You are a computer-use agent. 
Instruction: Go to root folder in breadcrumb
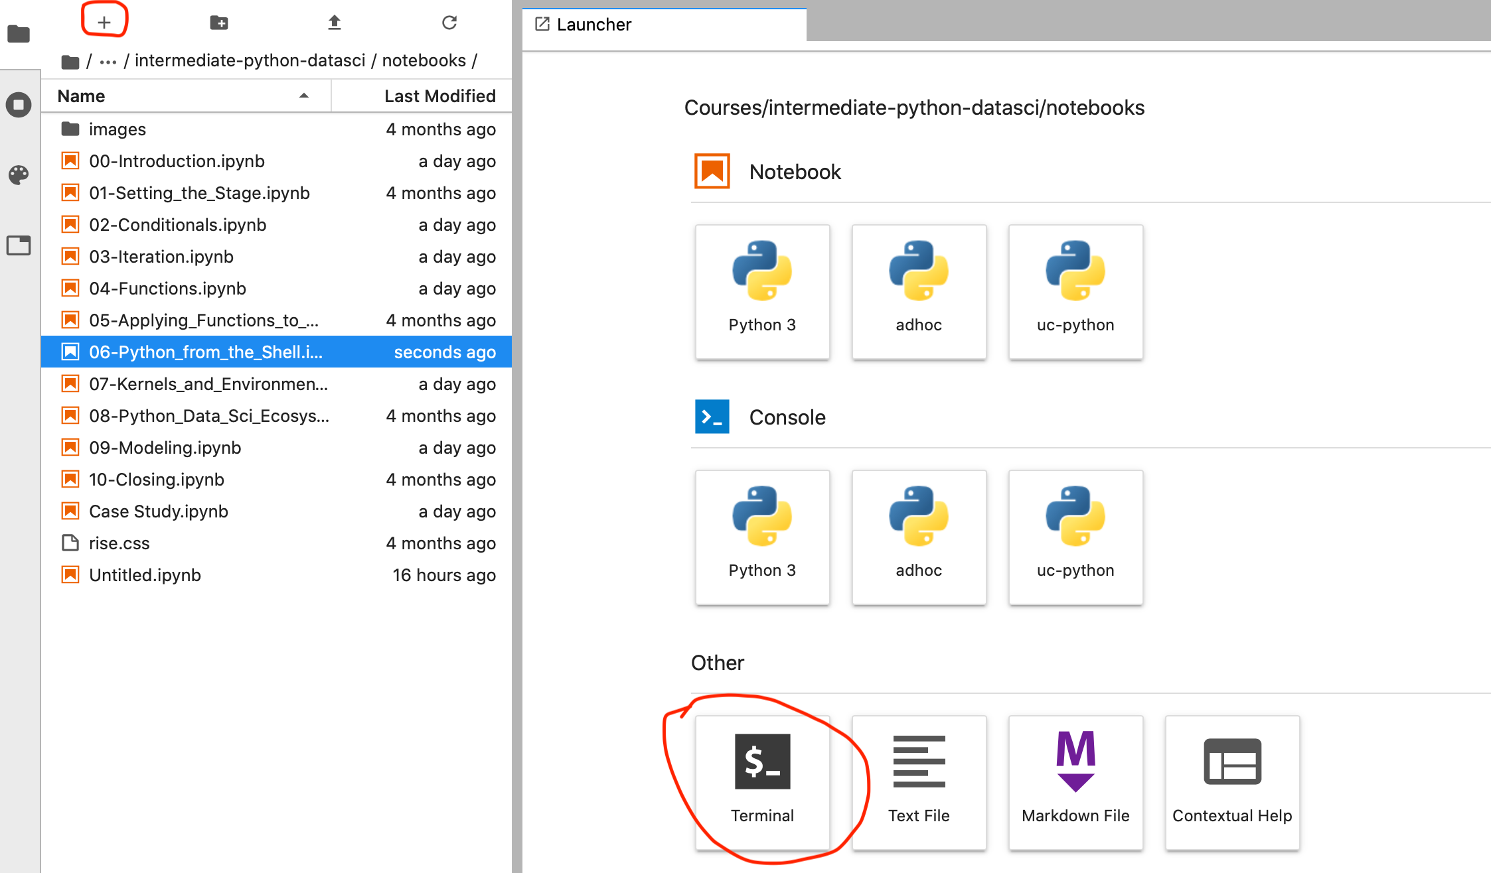70,62
